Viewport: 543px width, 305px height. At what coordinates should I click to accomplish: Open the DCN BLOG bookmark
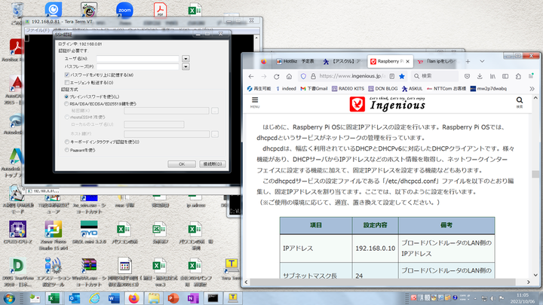pos(382,89)
